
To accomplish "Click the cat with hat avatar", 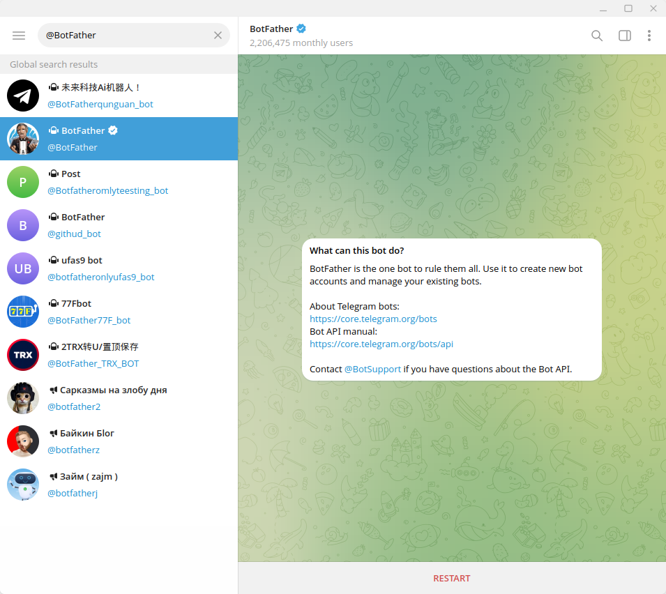I will coord(23,399).
